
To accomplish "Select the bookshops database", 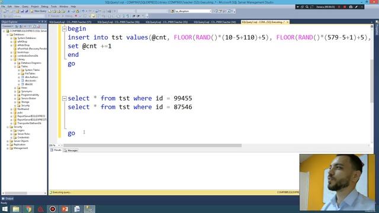I will point(23,52).
